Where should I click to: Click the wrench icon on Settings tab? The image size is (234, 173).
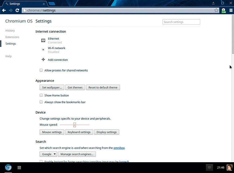coord(7,4)
